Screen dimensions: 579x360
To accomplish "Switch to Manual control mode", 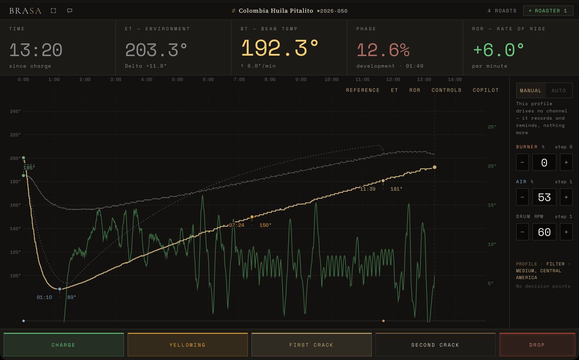I will (x=531, y=90).
